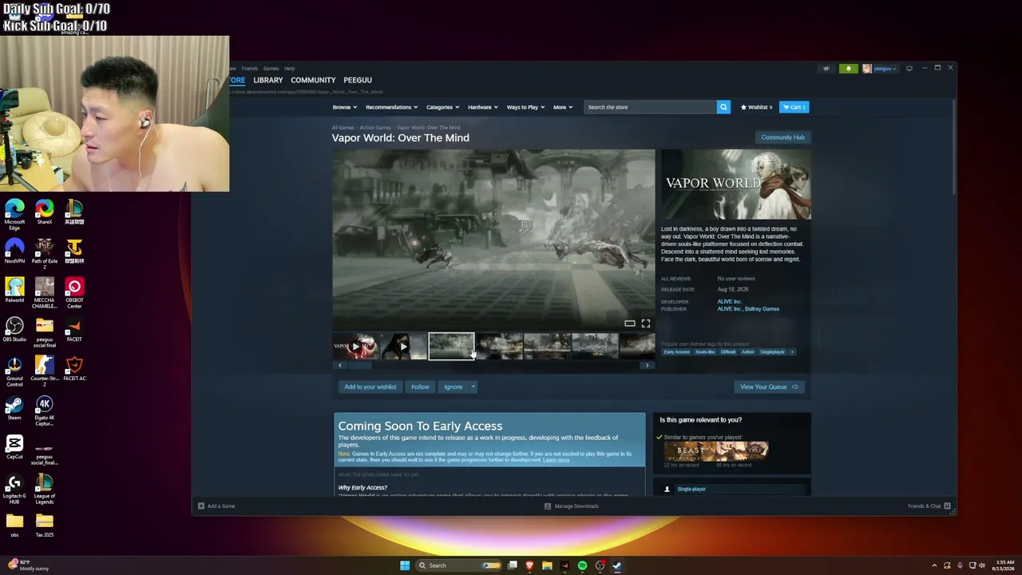Click View Your Queue button

(769, 387)
